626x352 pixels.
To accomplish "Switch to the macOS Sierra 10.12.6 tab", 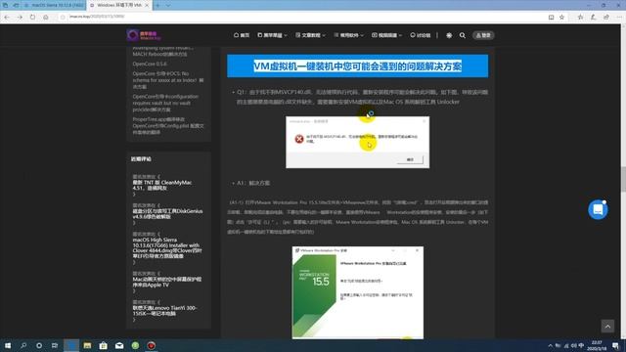I will point(54,5).
